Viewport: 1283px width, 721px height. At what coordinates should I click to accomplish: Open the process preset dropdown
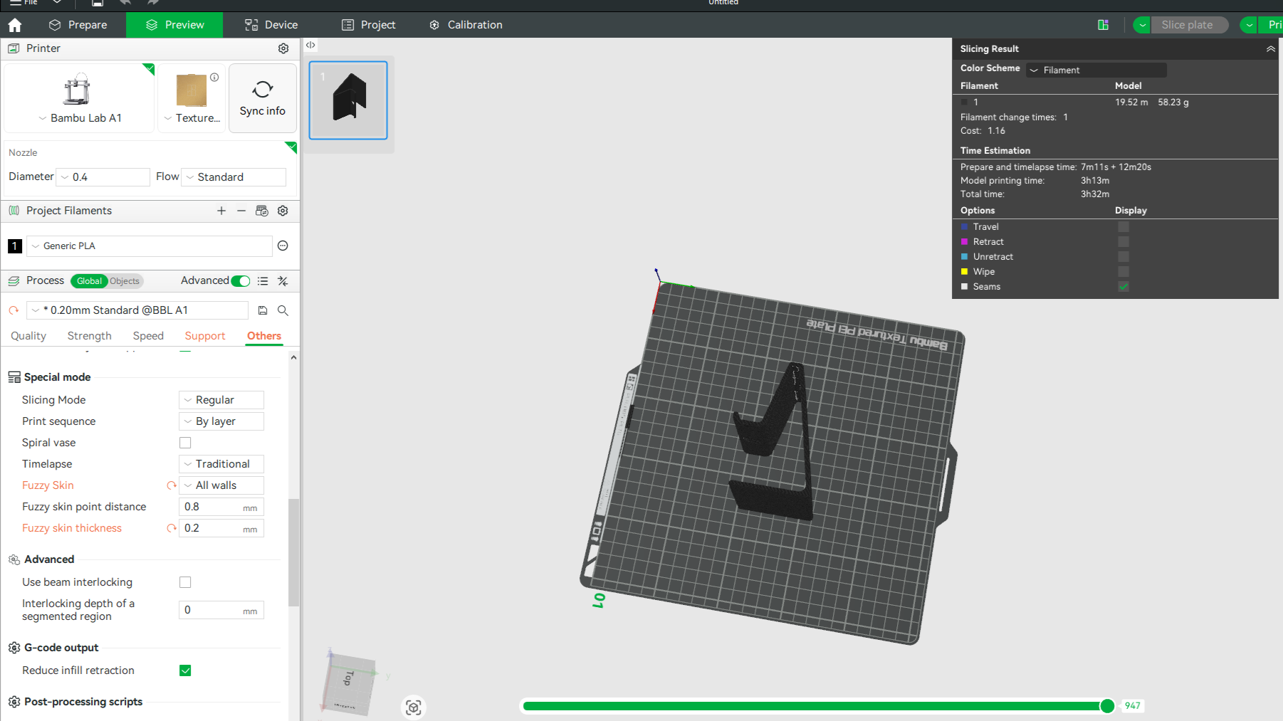pos(137,310)
